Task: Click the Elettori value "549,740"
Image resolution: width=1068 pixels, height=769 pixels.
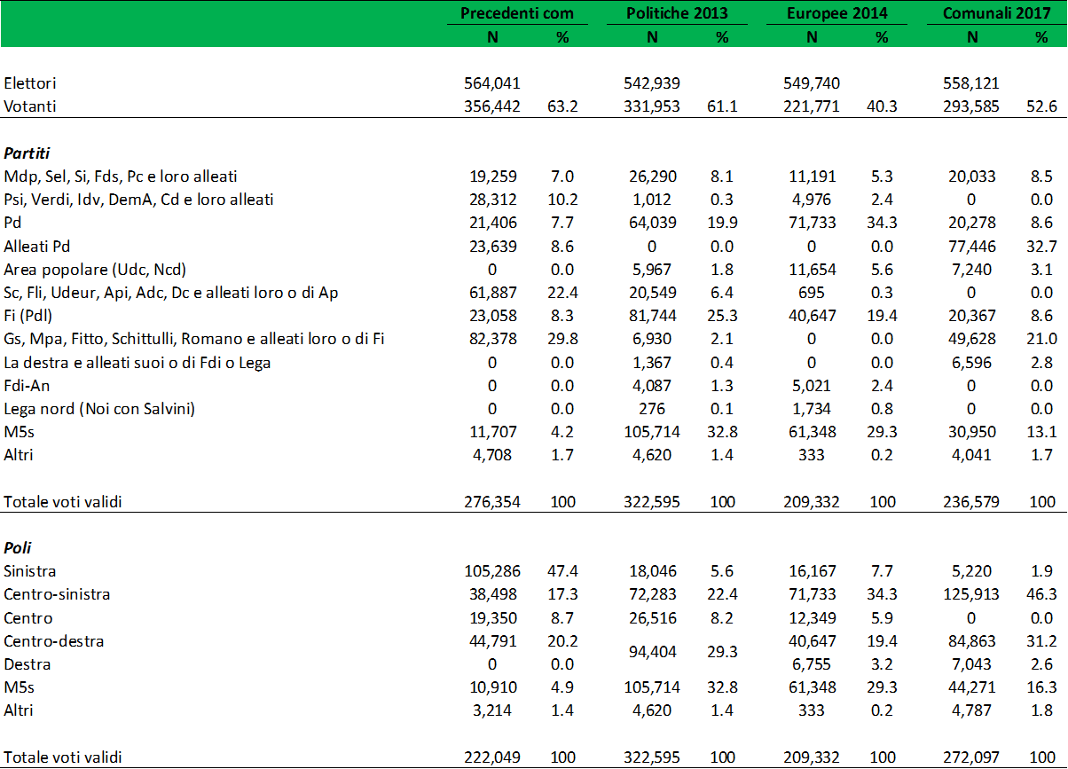Action: (x=812, y=83)
